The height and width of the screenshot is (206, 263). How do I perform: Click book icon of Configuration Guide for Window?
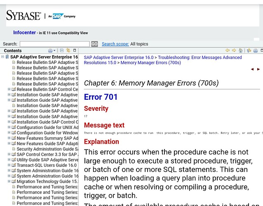point(14,133)
